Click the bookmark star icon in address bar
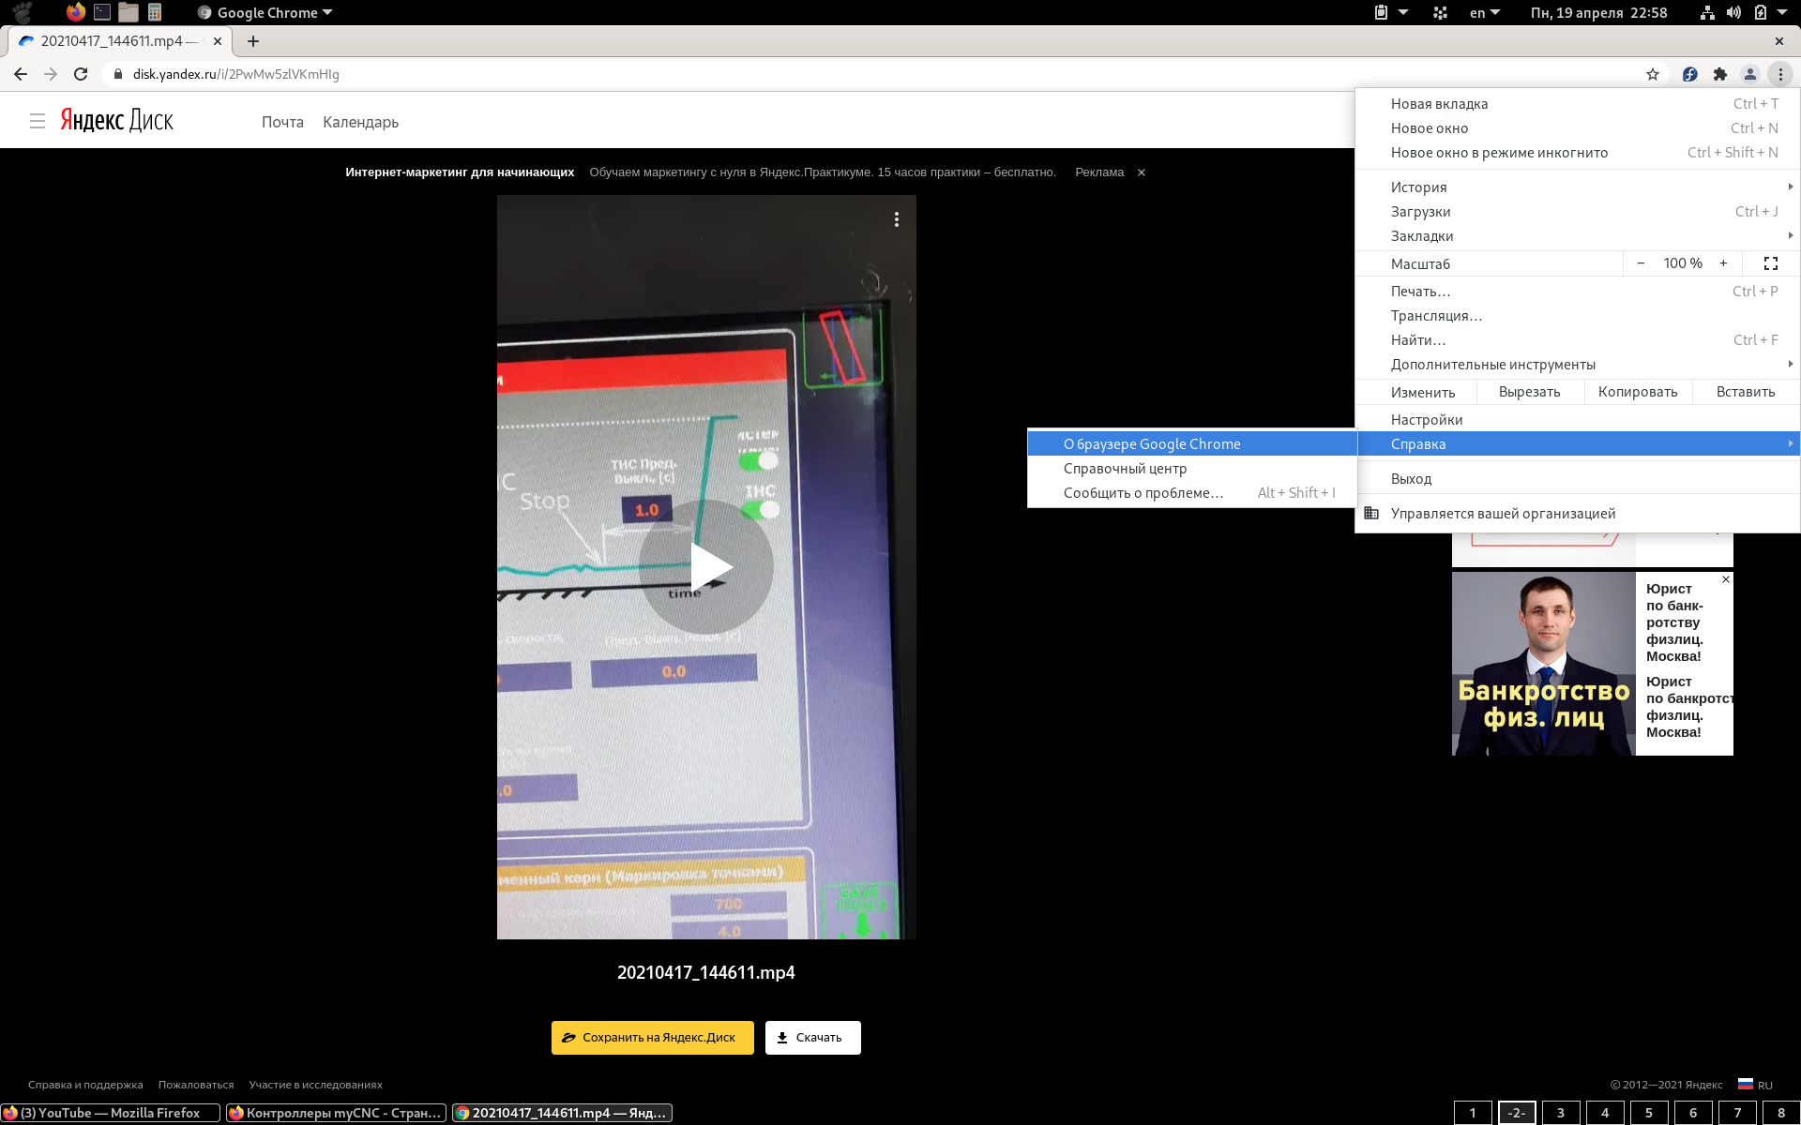The image size is (1801, 1125). (x=1653, y=74)
